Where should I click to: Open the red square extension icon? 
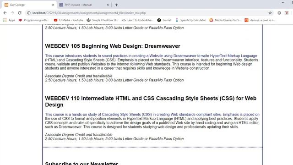[287, 13]
